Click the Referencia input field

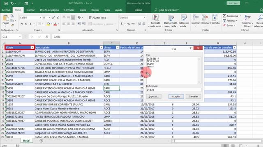tap(173, 90)
